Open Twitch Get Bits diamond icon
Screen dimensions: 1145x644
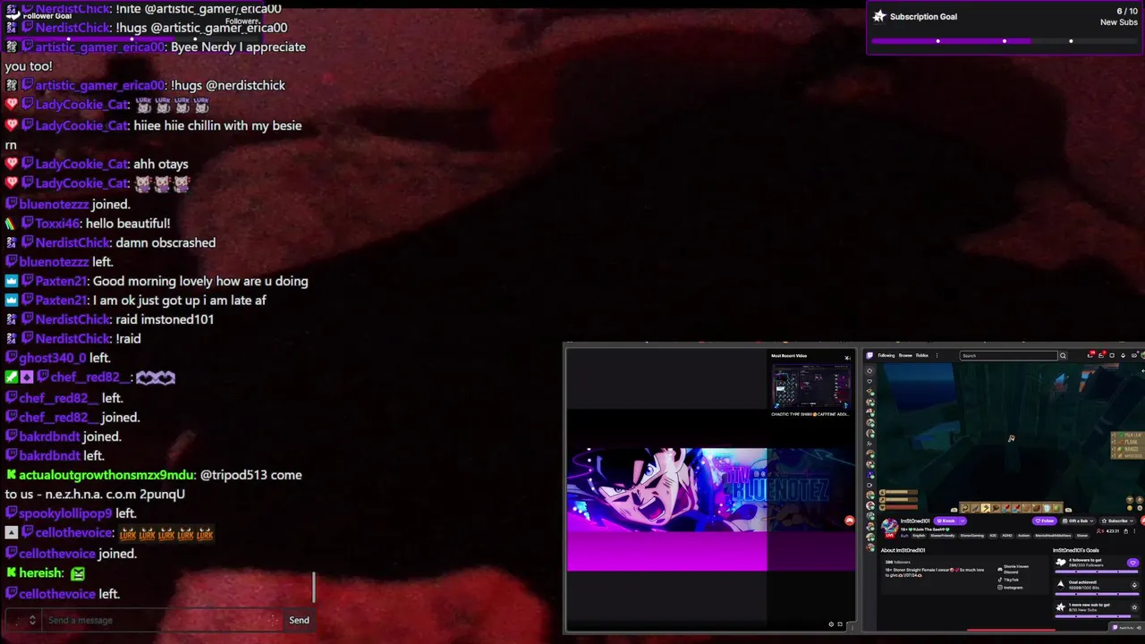(1123, 355)
